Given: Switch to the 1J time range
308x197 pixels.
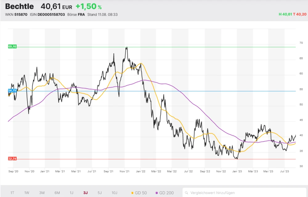Looking at the screenshot, I should [71, 193].
